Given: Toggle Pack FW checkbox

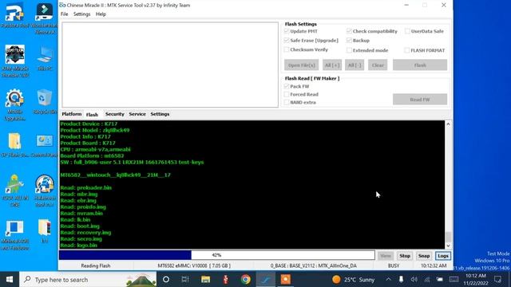Looking at the screenshot, I should 287,86.
